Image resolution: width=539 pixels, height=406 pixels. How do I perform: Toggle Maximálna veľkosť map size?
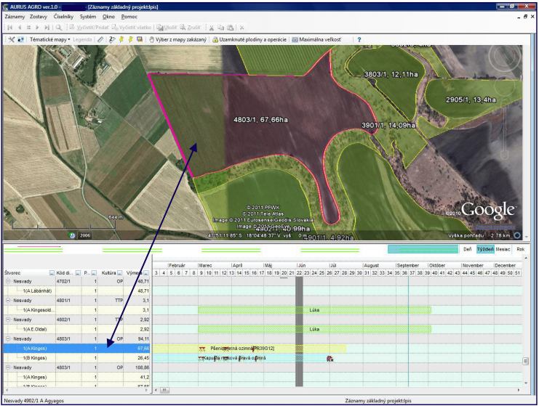tap(316, 39)
